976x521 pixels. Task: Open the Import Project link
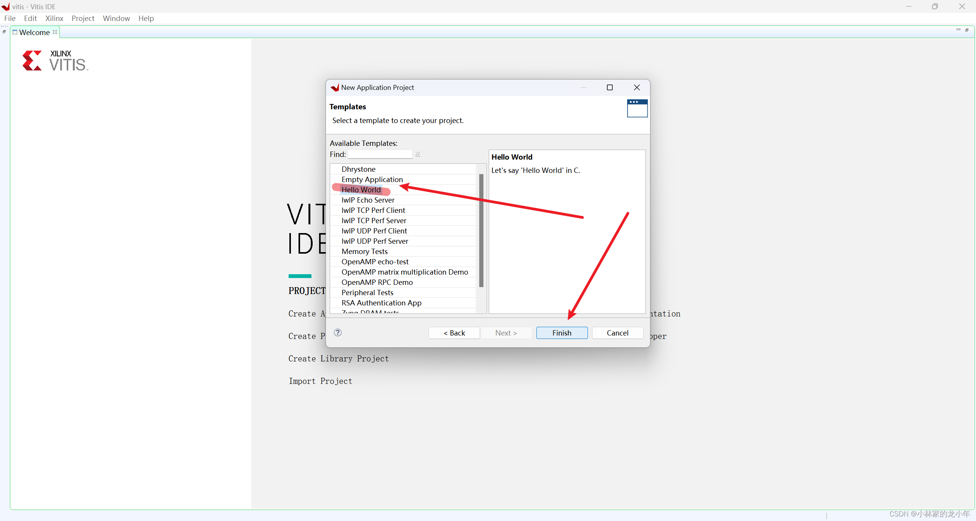(320, 381)
